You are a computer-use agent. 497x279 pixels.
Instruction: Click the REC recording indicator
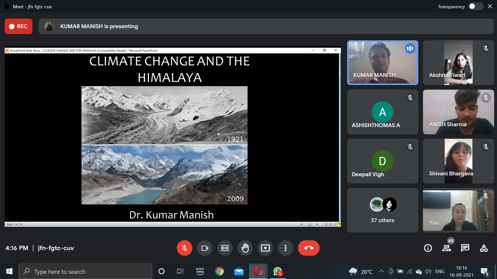tap(18, 26)
